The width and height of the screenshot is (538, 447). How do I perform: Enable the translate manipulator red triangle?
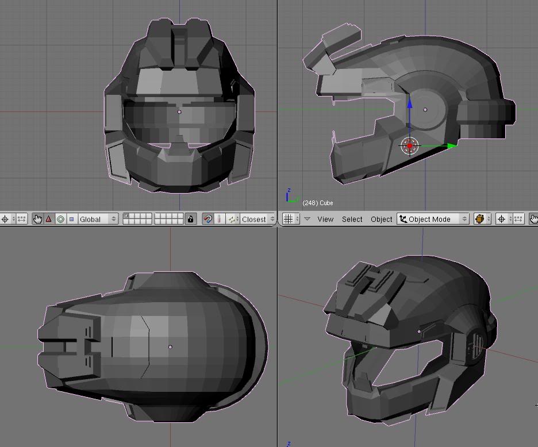[x=49, y=219]
